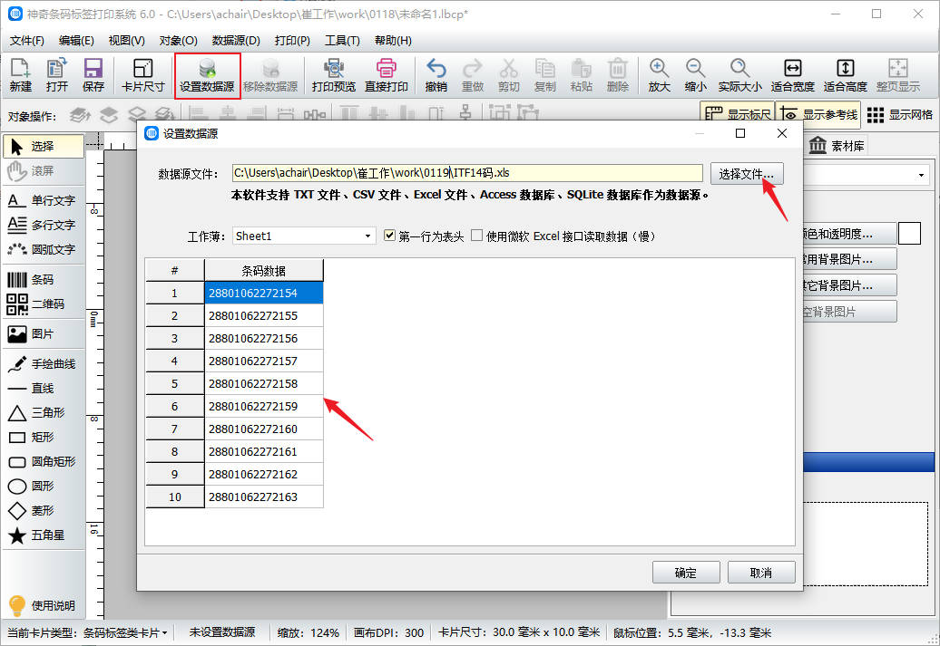Click the 色和透明度... button behind dialog

click(x=849, y=234)
